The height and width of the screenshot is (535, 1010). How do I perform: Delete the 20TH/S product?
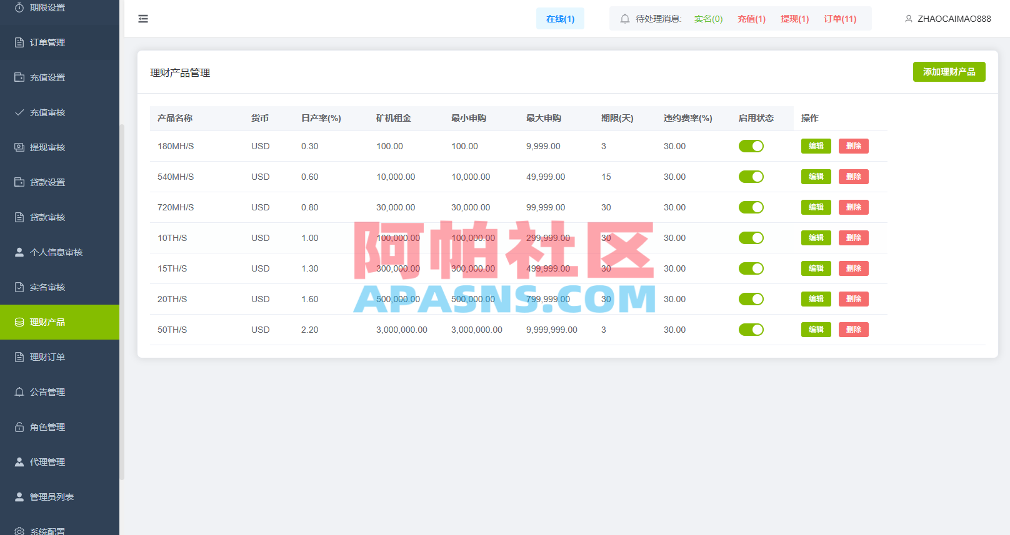(854, 299)
